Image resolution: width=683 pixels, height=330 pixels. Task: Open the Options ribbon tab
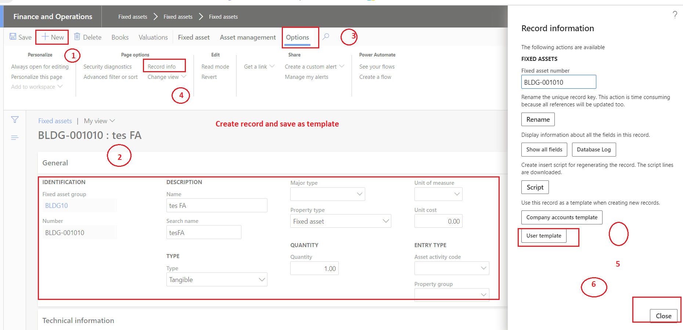298,37
